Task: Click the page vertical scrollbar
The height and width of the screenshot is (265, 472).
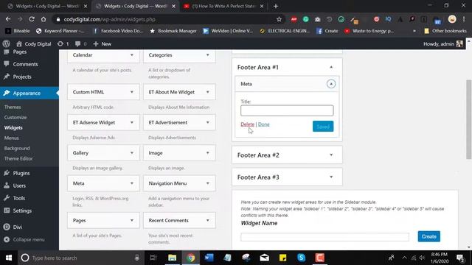Action: tap(469, 119)
